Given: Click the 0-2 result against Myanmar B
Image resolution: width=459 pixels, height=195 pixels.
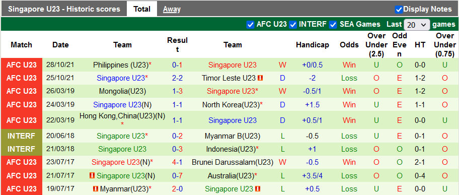Looking at the screenshot, I should [x=177, y=137].
